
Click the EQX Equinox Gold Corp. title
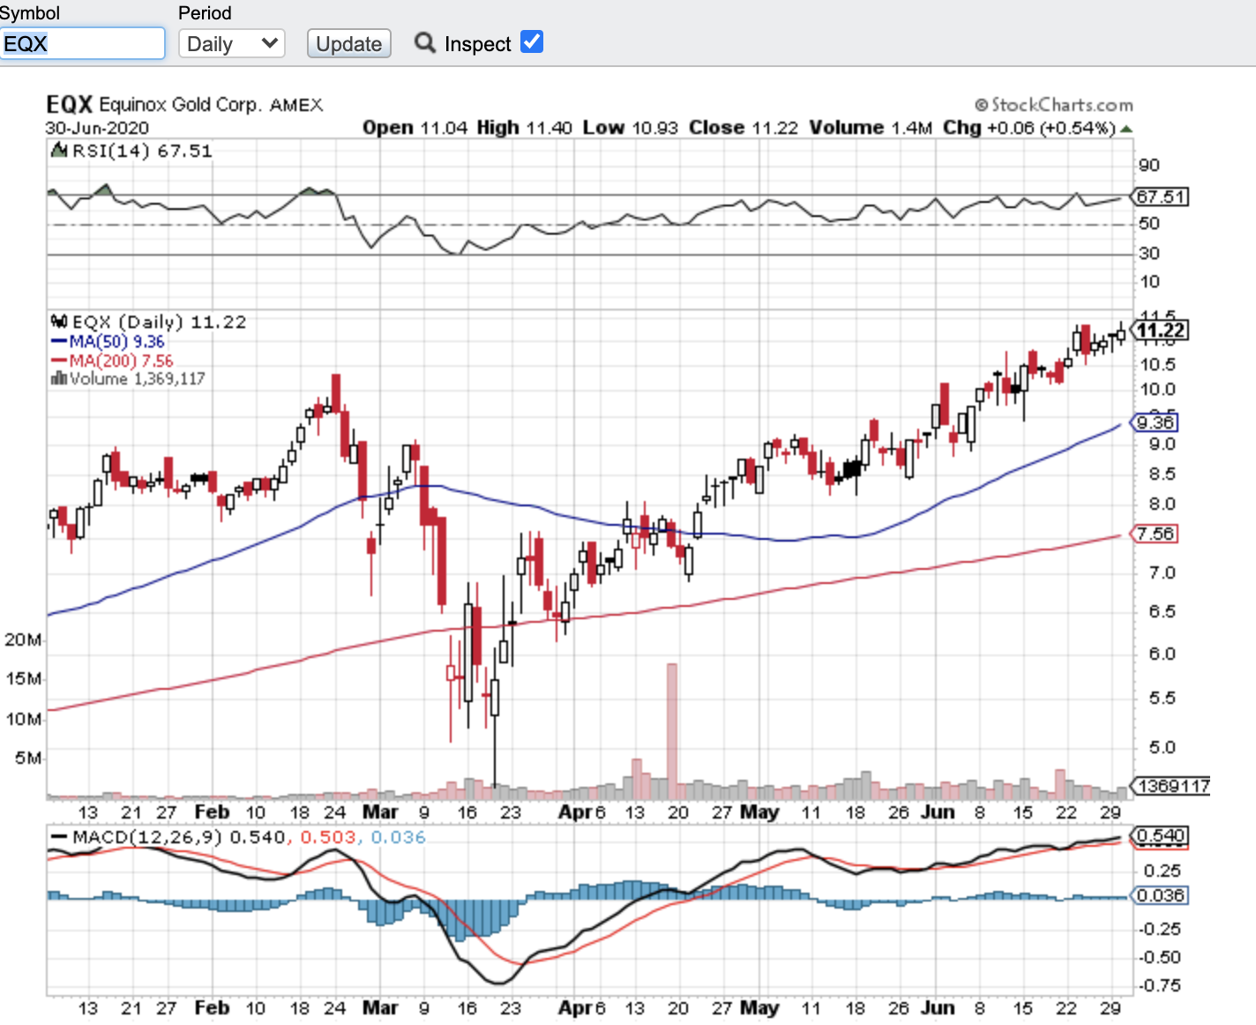(184, 105)
